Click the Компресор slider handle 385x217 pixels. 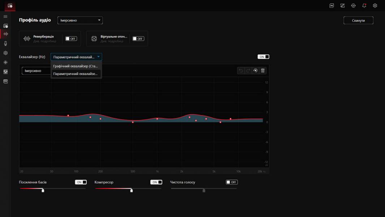pos(132,190)
